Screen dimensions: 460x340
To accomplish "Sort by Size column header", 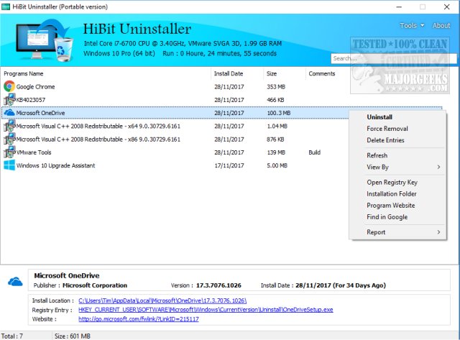I will pos(272,73).
